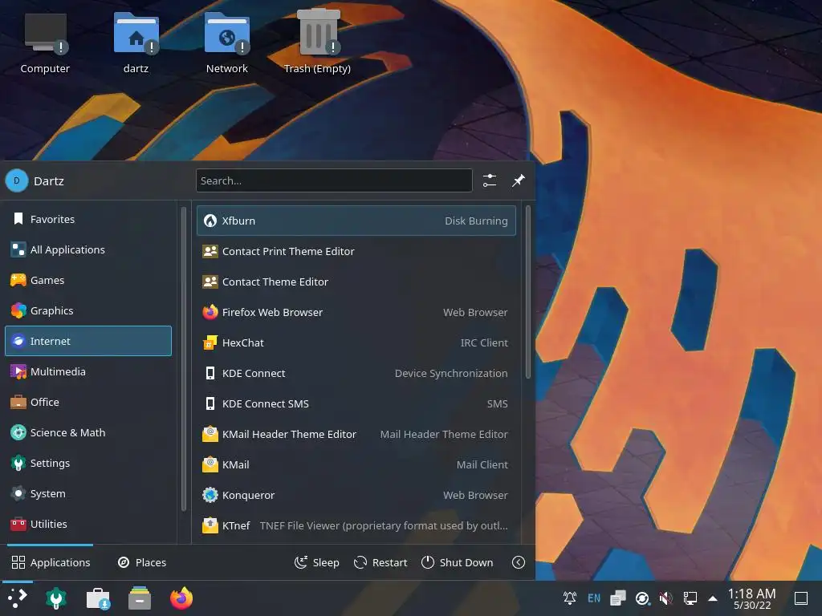Click the EN keyboard layout indicator

pyautogui.click(x=594, y=598)
